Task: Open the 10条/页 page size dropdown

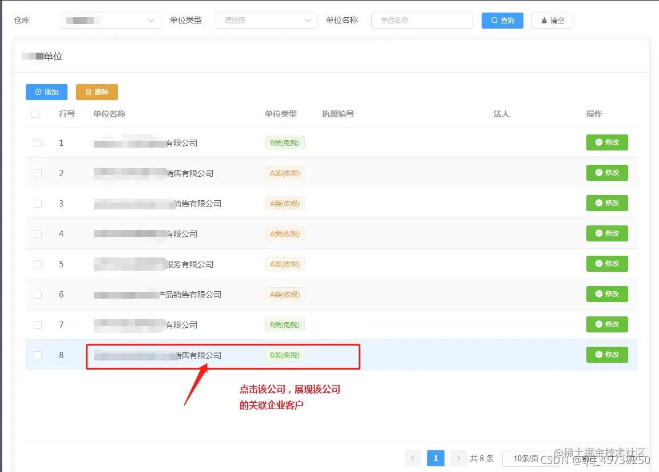Action: pyautogui.click(x=530, y=458)
